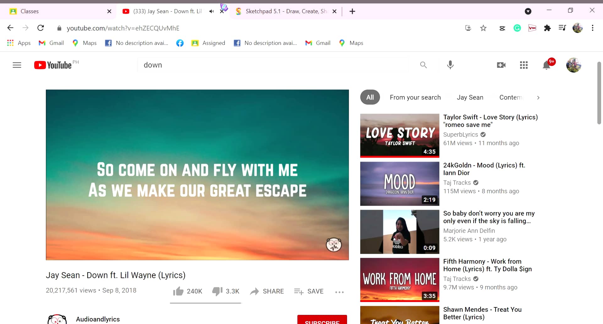Image resolution: width=603 pixels, height=324 pixels.
Task: Save the video to a playlist with SAVE
Action: [309, 291]
